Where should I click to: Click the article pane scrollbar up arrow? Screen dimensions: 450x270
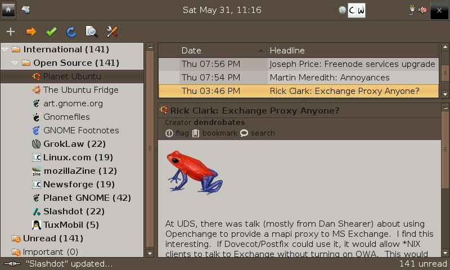click(x=445, y=107)
